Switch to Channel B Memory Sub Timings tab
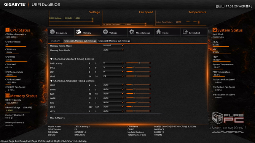Image resolution: width=255 pixels, height=143 pixels. (114, 41)
